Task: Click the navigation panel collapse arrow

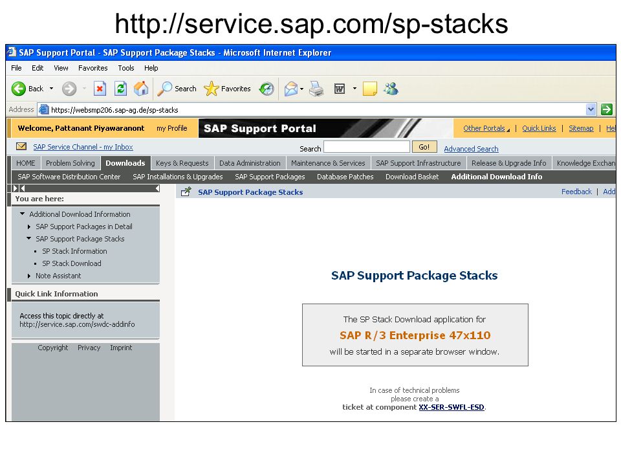Action: [157, 188]
